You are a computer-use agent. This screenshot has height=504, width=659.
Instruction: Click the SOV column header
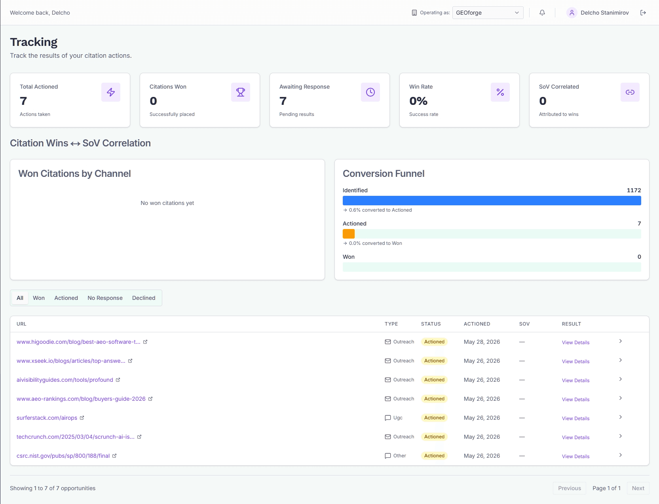pyautogui.click(x=524, y=324)
